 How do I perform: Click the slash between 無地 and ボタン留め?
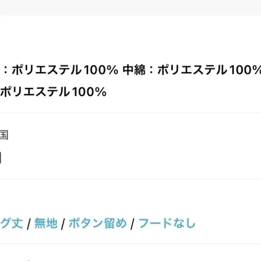[x=63, y=223]
